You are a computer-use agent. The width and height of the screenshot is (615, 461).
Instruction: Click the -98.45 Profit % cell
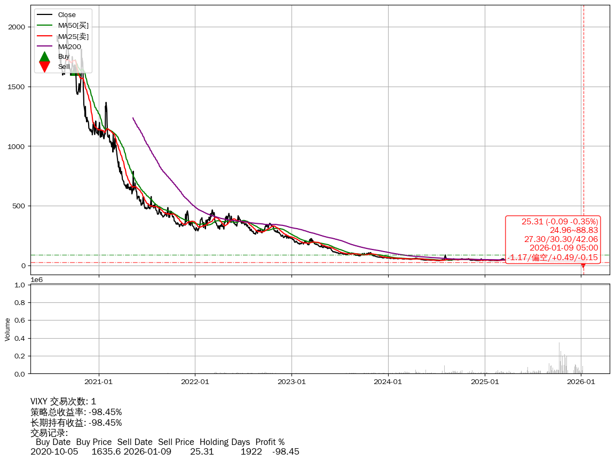286,452
